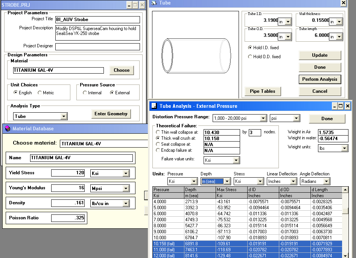Open Pressure units Ksi dropdown
This screenshot has height=258, width=356.
194,181
